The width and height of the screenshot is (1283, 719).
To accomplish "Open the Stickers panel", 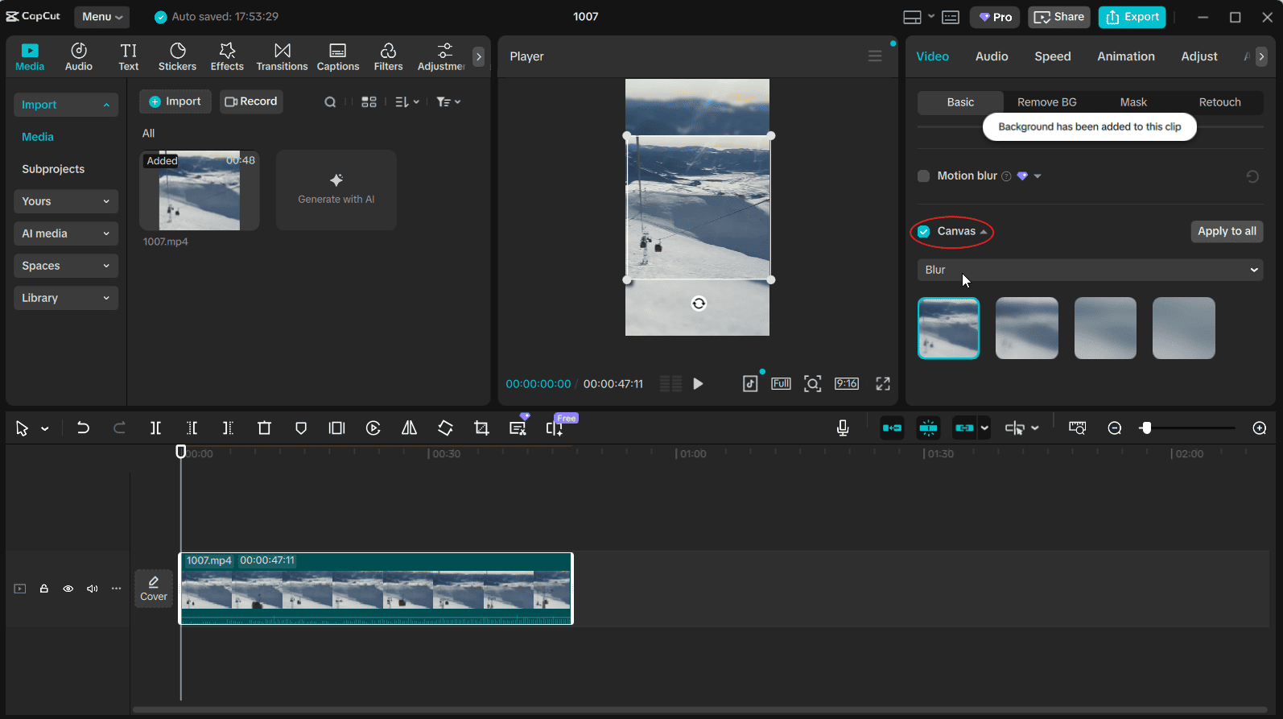I will tap(177, 56).
